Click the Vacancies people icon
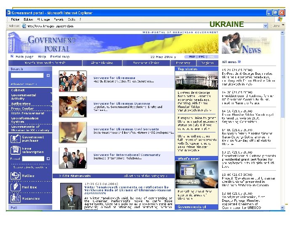 [16, 198]
